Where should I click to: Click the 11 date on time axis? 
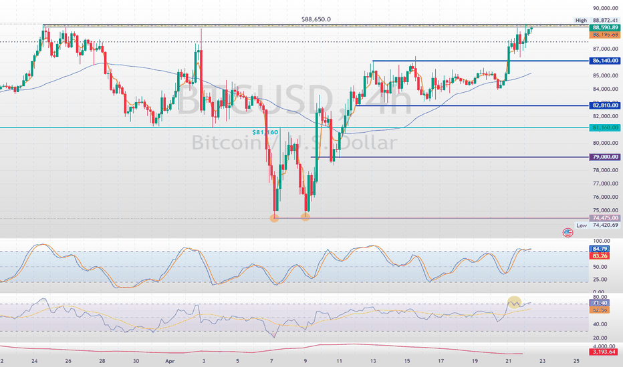(x=339, y=361)
